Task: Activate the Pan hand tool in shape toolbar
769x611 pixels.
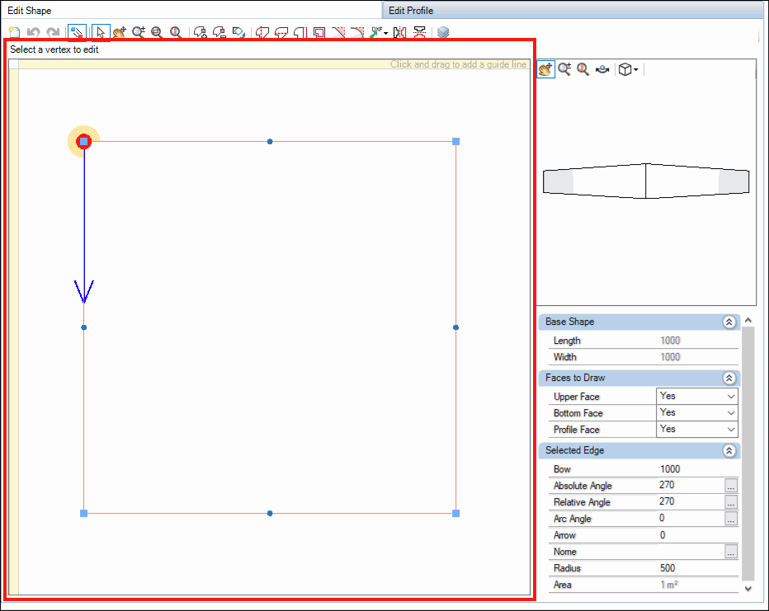Action: point(119,32)
